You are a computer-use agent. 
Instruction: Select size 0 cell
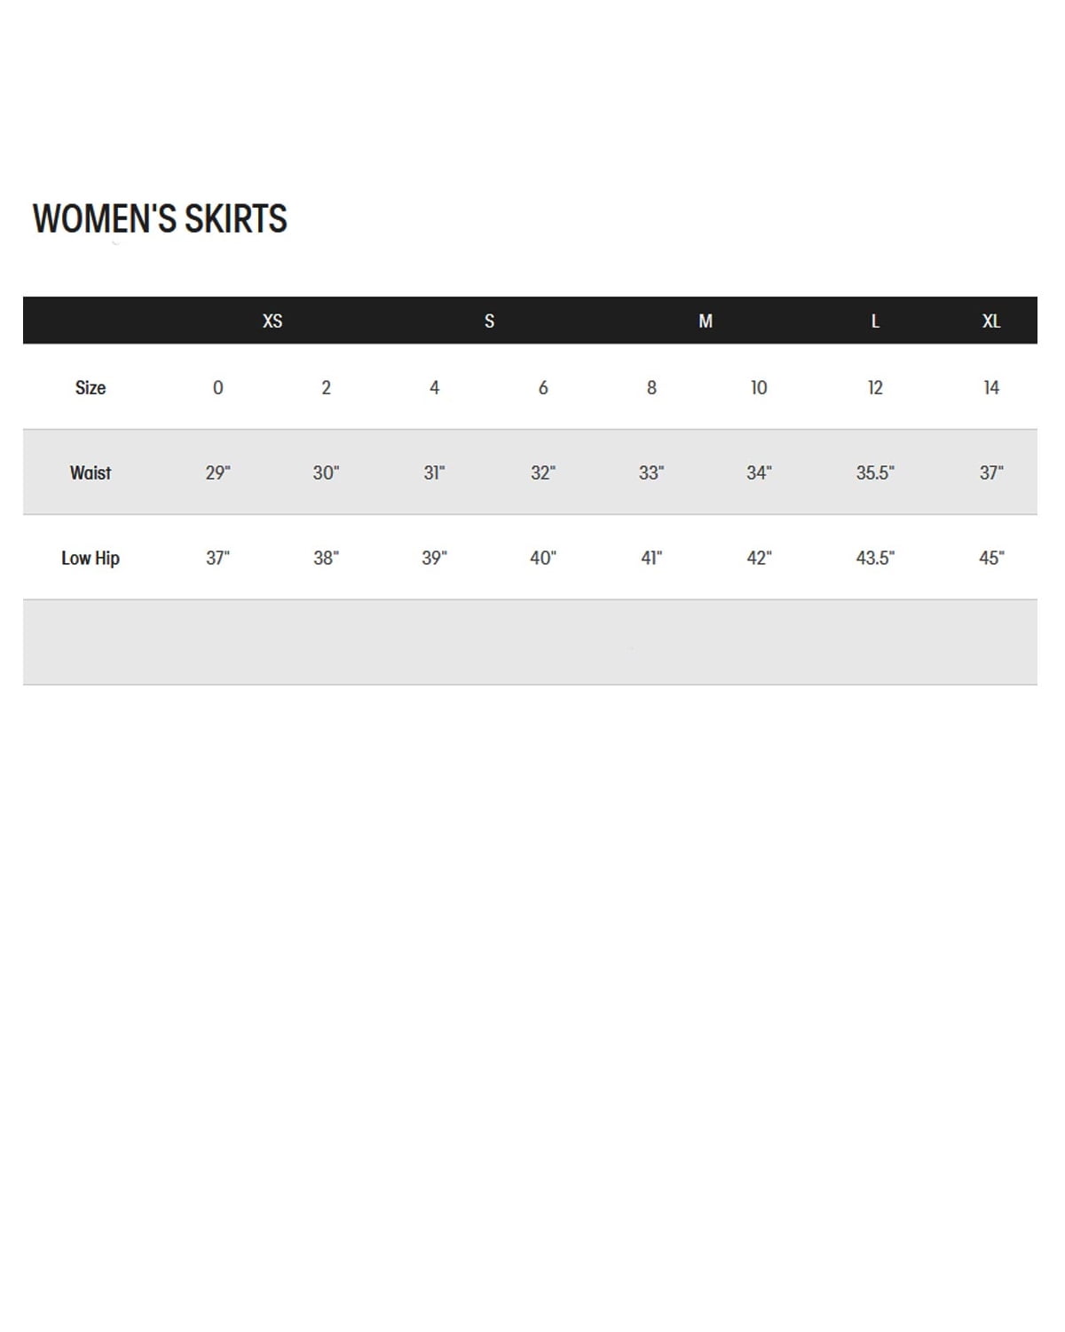218,388
